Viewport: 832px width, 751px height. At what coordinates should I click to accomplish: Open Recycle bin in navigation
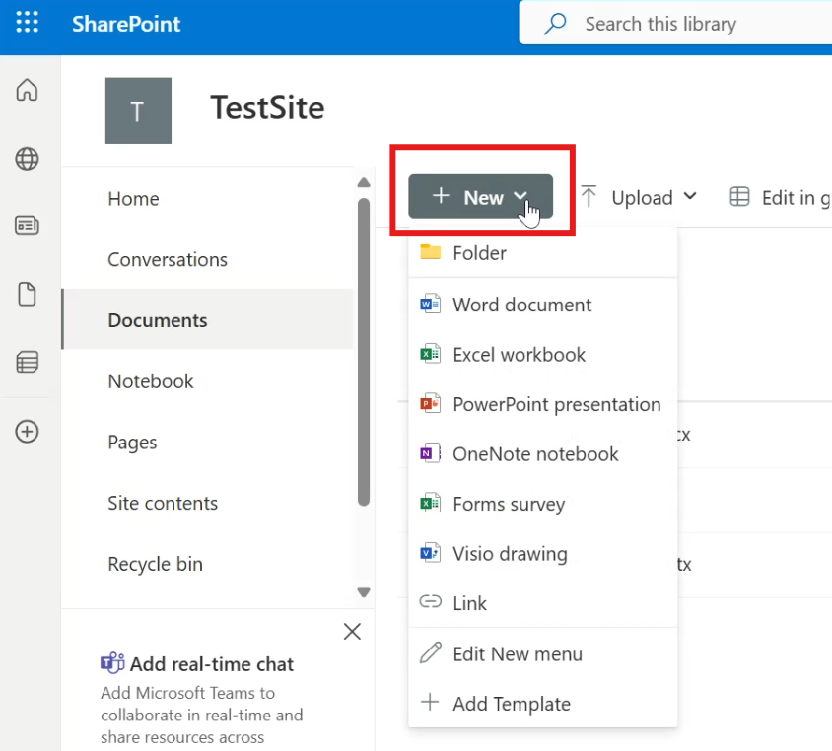(208, 564)
